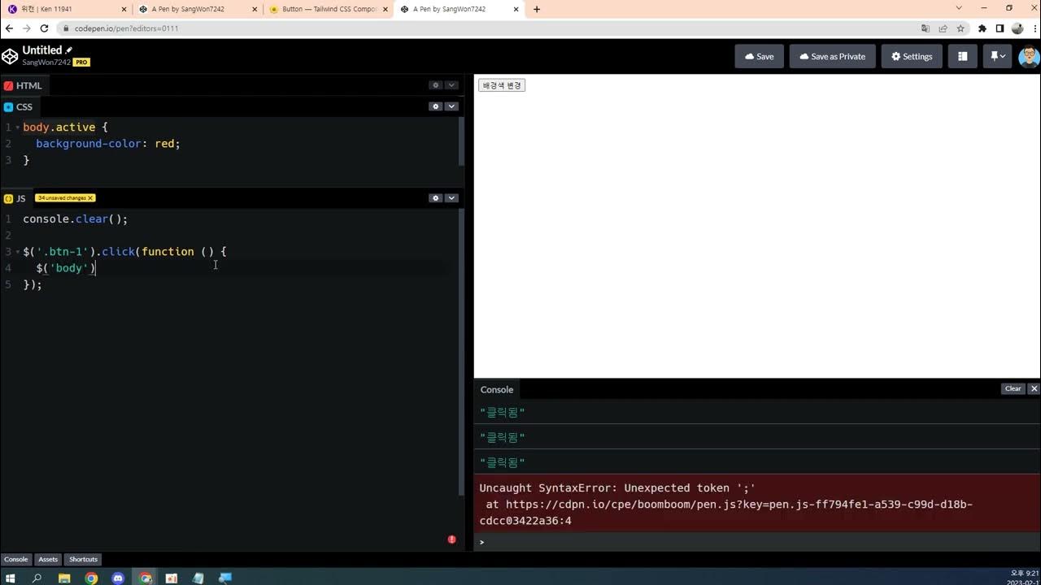Click the JS panel title

pyautogui.click(x=21, y=198)
